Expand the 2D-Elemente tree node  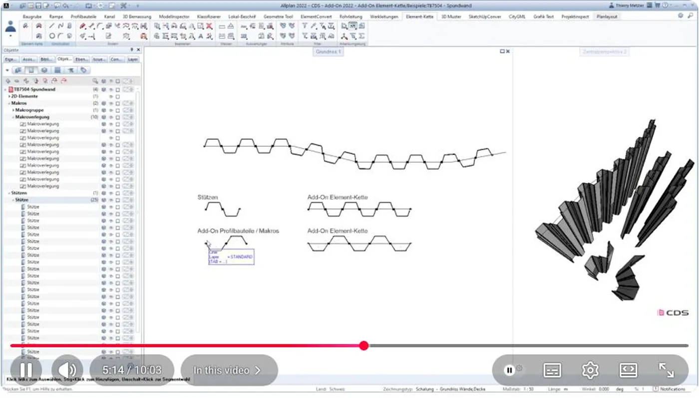[x=9, y=96]
